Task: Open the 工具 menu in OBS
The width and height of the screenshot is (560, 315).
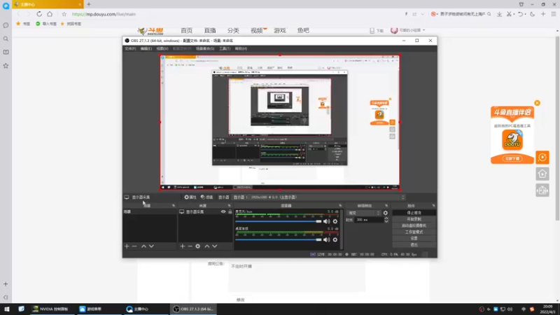Action: tap(225, 48)
